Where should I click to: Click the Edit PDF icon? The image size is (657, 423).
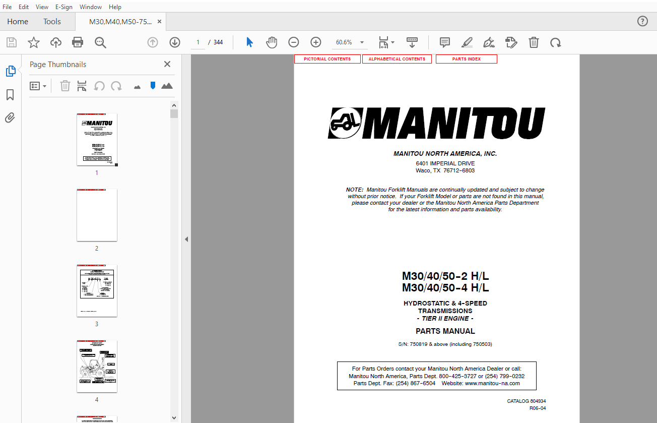(x=511, y=42)
